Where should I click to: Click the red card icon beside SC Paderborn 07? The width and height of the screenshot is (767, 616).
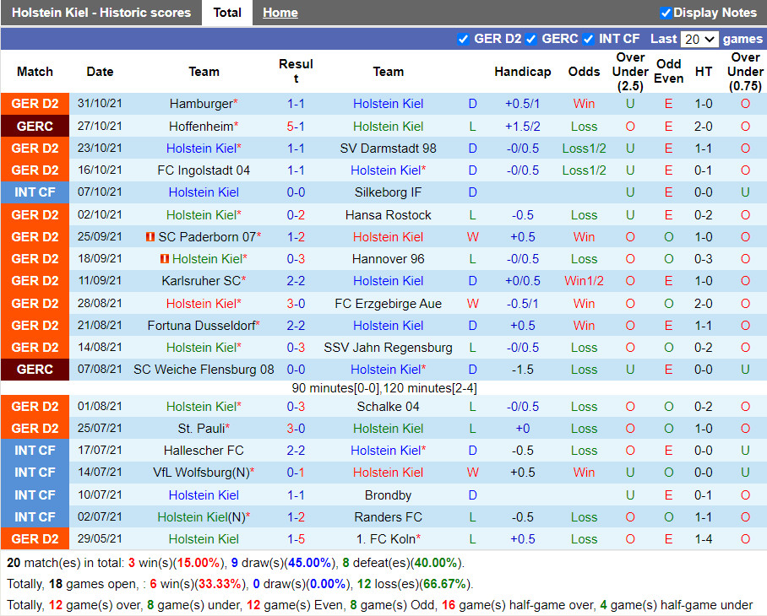(150, 237)
